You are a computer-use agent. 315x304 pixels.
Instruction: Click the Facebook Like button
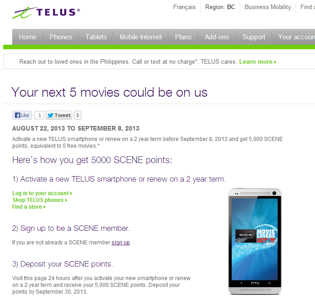pyautogui.click(x=22, y=115)
